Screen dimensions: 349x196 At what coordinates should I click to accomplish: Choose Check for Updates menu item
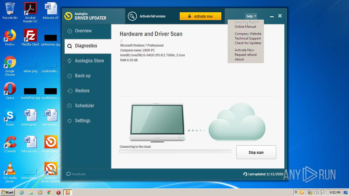point(248,43)
